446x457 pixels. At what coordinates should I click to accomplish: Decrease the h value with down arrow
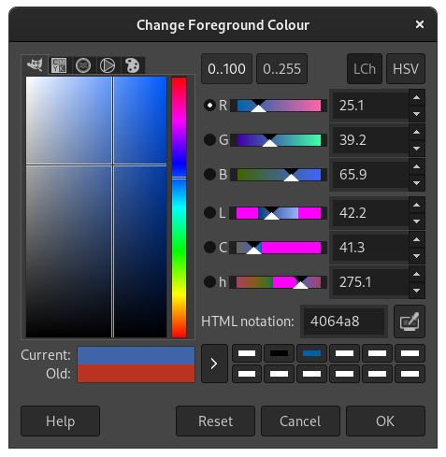(x=417, y=291)
